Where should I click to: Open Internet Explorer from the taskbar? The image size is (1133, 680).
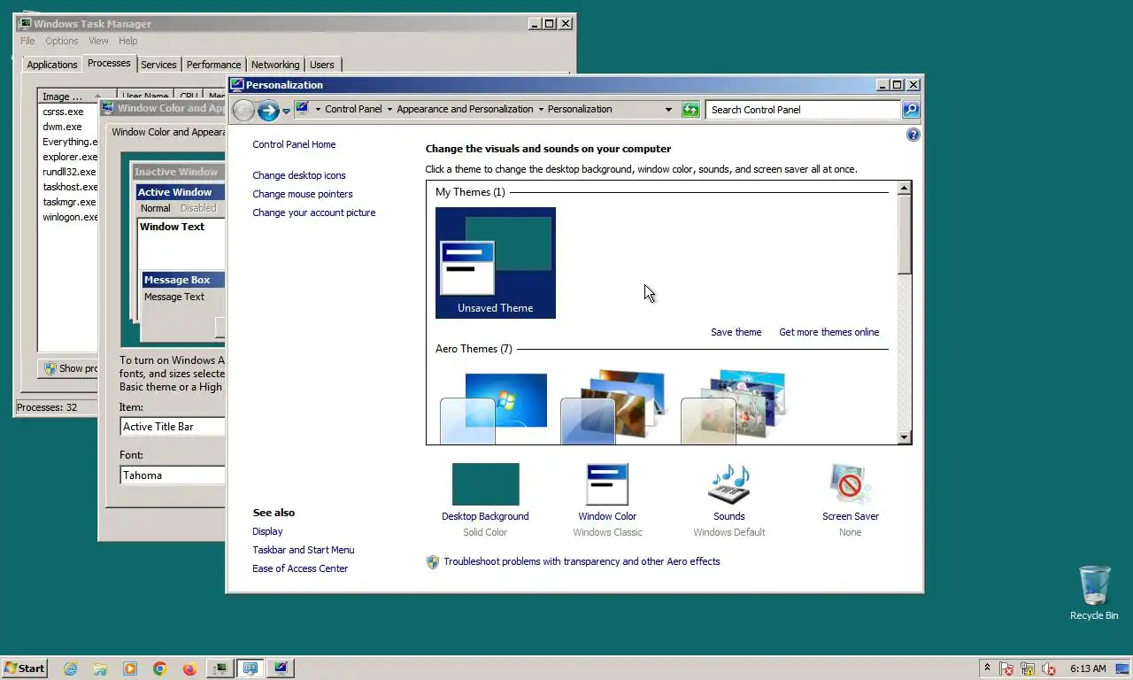click(71, 668)
